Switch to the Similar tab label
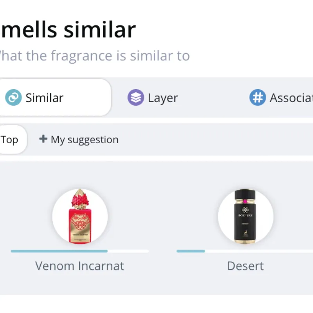Viewport: 313px width, 313px height. click(x=45, y=98)
